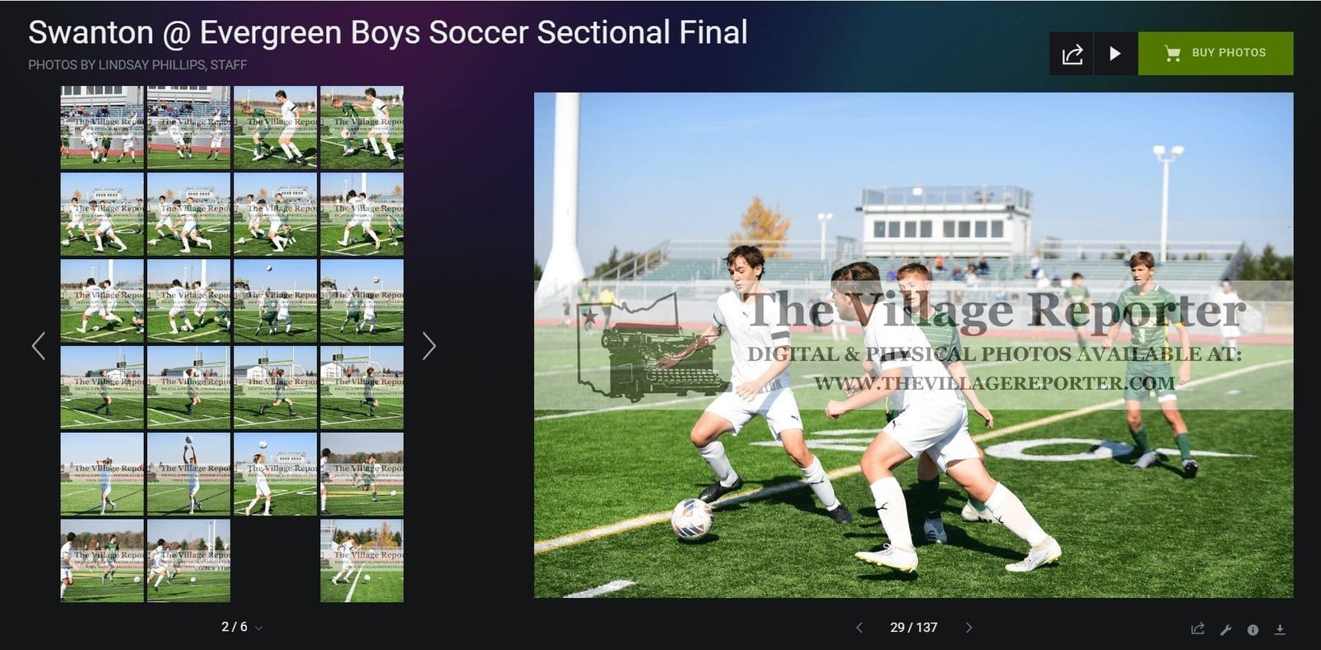Image resolution: width=1321 pixels, height=650 pixels.
Task: Click the download photo icon
Action: click(x=1280, y=629)
